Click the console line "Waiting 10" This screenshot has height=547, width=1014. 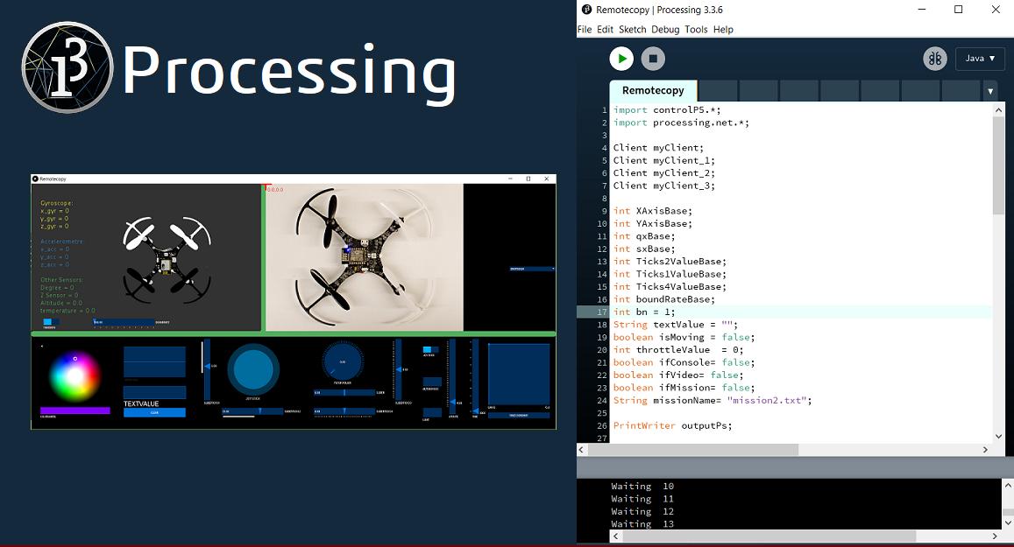[x=642, y=487]
